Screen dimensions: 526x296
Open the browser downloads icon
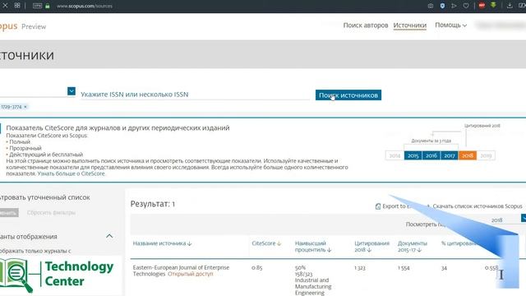coord(510,6)
